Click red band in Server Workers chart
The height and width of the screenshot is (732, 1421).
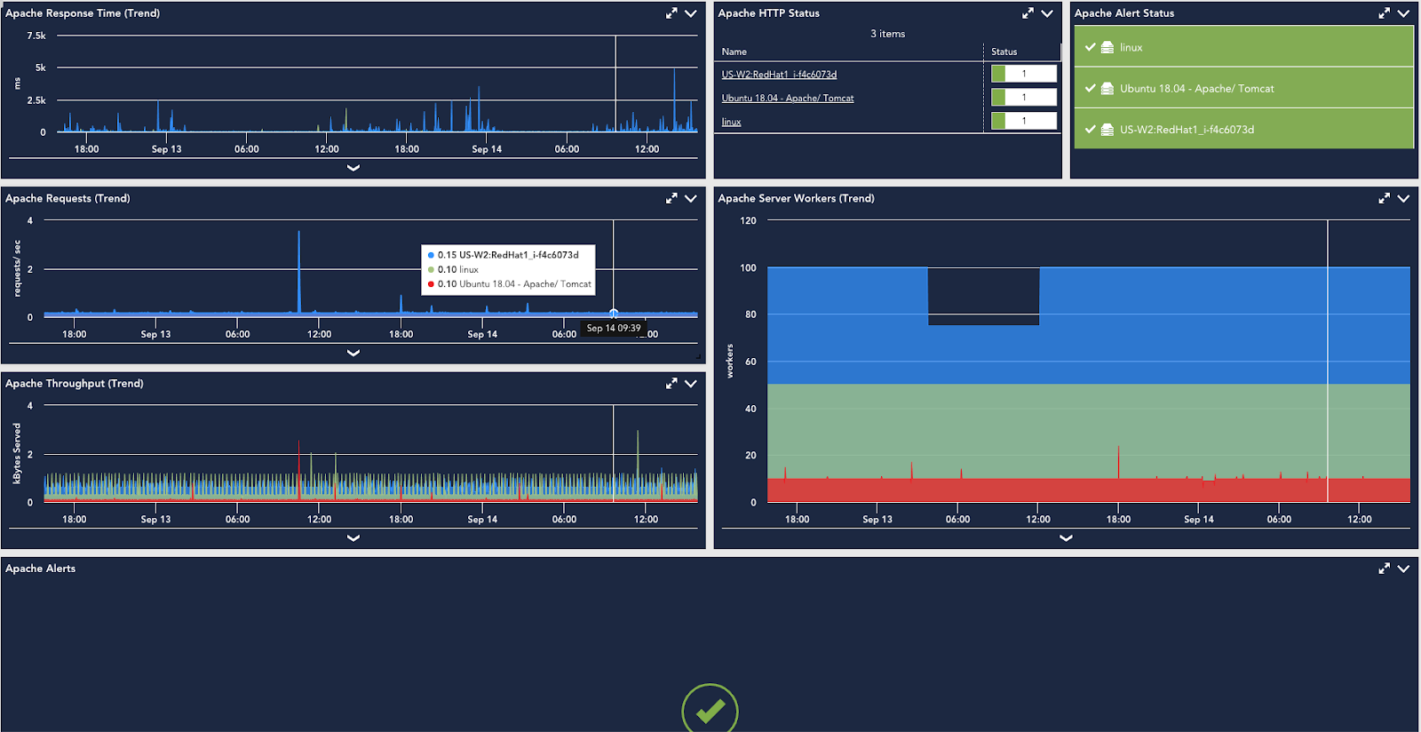click(1088, 490)
